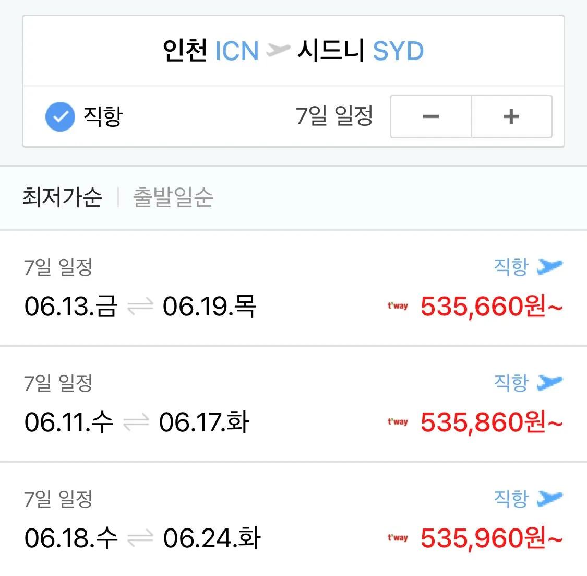Viewport: 587px width, 576px height.
Task: Click the blue plane icon on the 06.13 flight
Action: (549, 266)
